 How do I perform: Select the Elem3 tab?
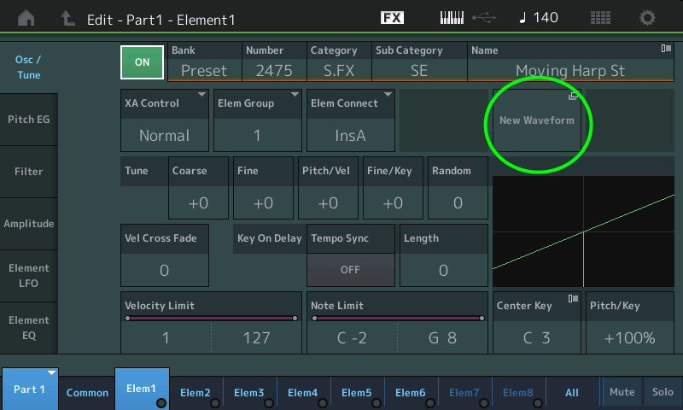pos(249,393)
